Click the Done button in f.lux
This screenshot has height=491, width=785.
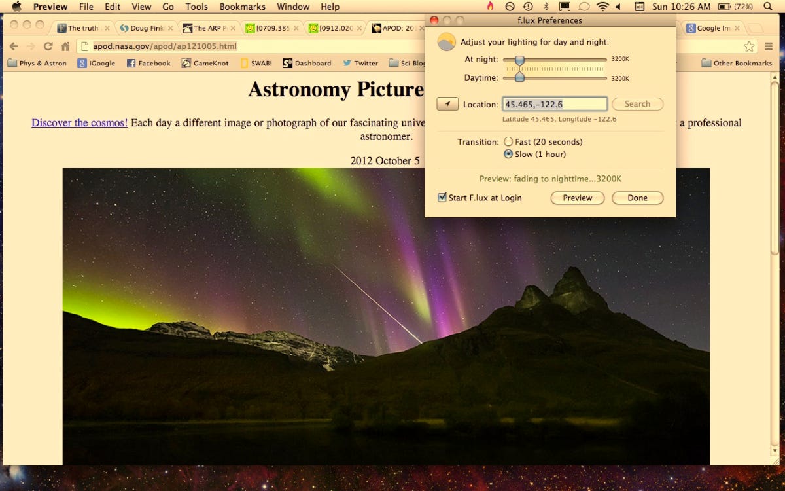[638, 198]
